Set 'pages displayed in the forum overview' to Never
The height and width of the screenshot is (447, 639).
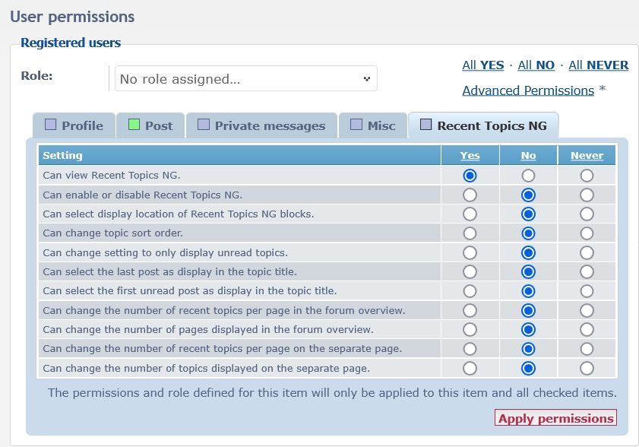[587, 329]
